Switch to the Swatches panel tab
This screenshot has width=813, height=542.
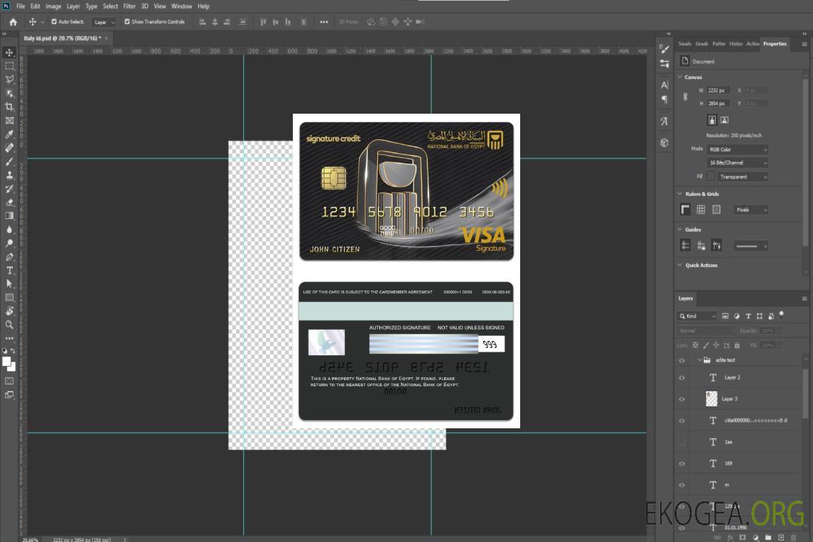click(684, 44)
